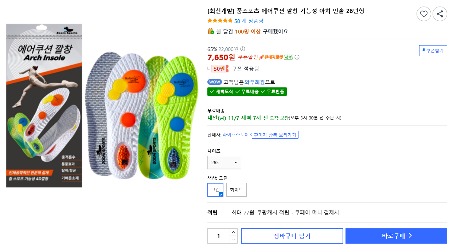Open the 라이프스토어 seller link
This screenshot has height=248, width=449.
tap(236, 135)
